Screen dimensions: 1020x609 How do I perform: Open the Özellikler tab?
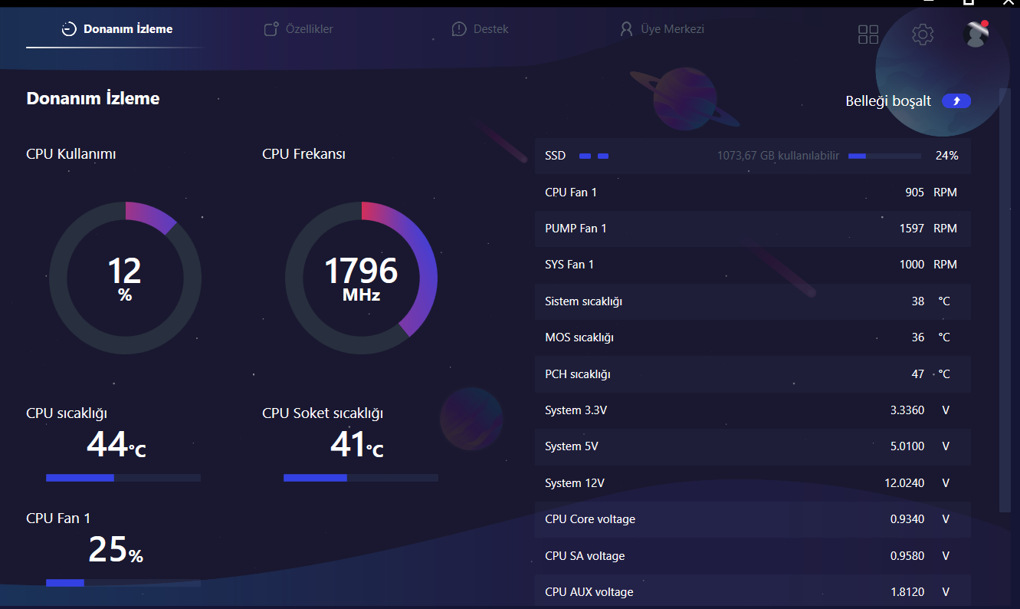click(x=298, y=29)
